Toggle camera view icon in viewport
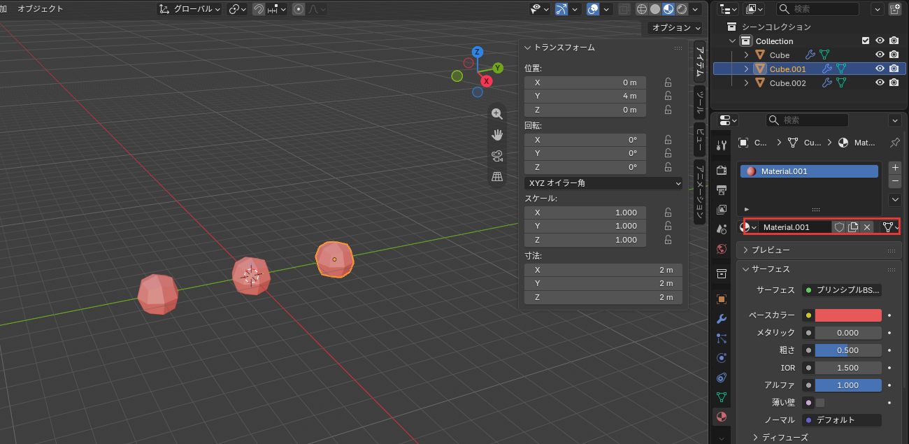The height and width of the screenshot is (444, 909). [497, 156]
